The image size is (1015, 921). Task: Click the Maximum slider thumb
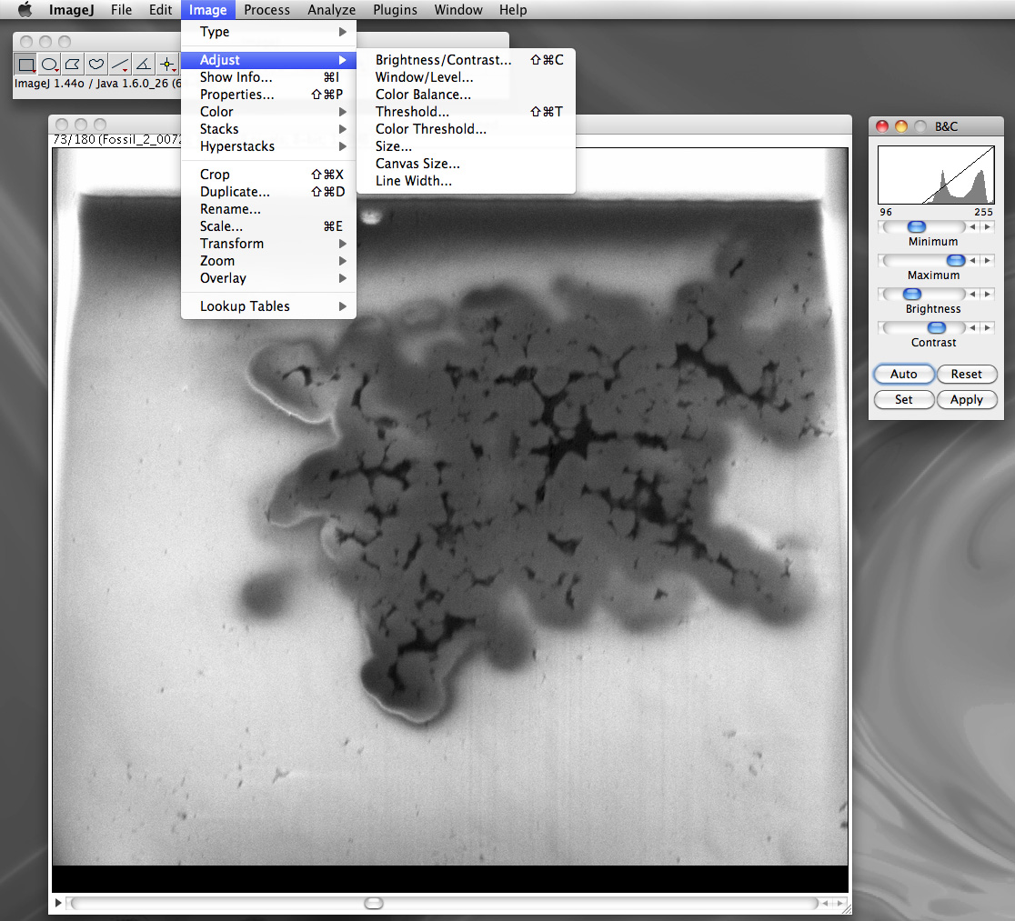point(956,260)
